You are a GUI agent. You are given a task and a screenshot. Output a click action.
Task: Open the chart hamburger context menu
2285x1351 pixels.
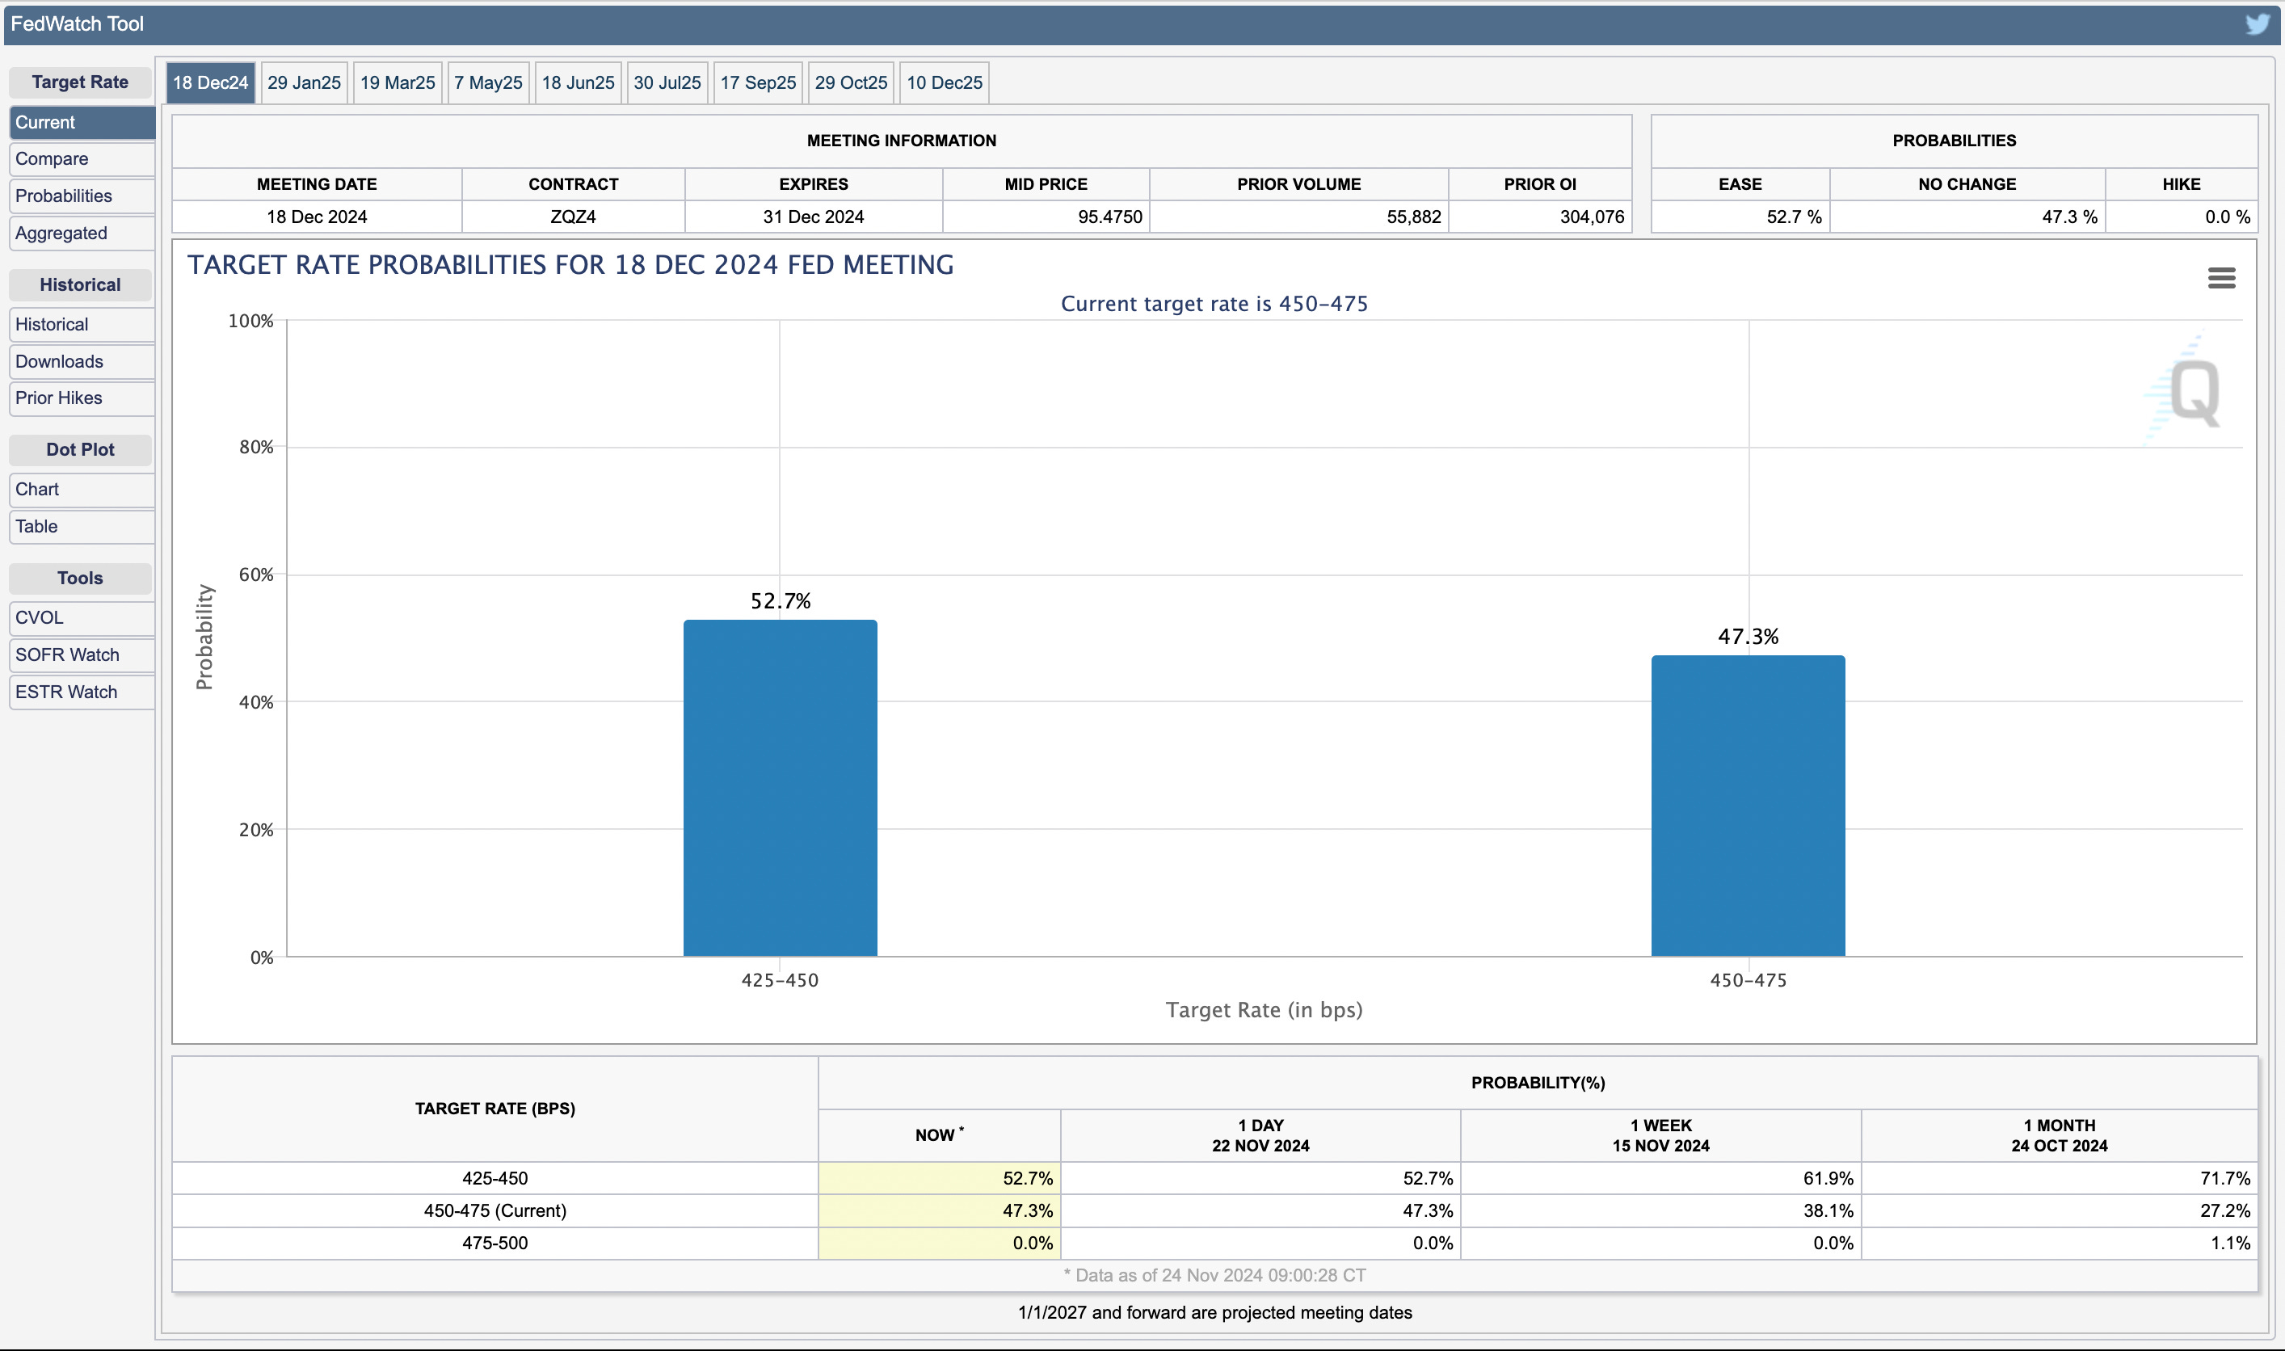pos(2221,278)
